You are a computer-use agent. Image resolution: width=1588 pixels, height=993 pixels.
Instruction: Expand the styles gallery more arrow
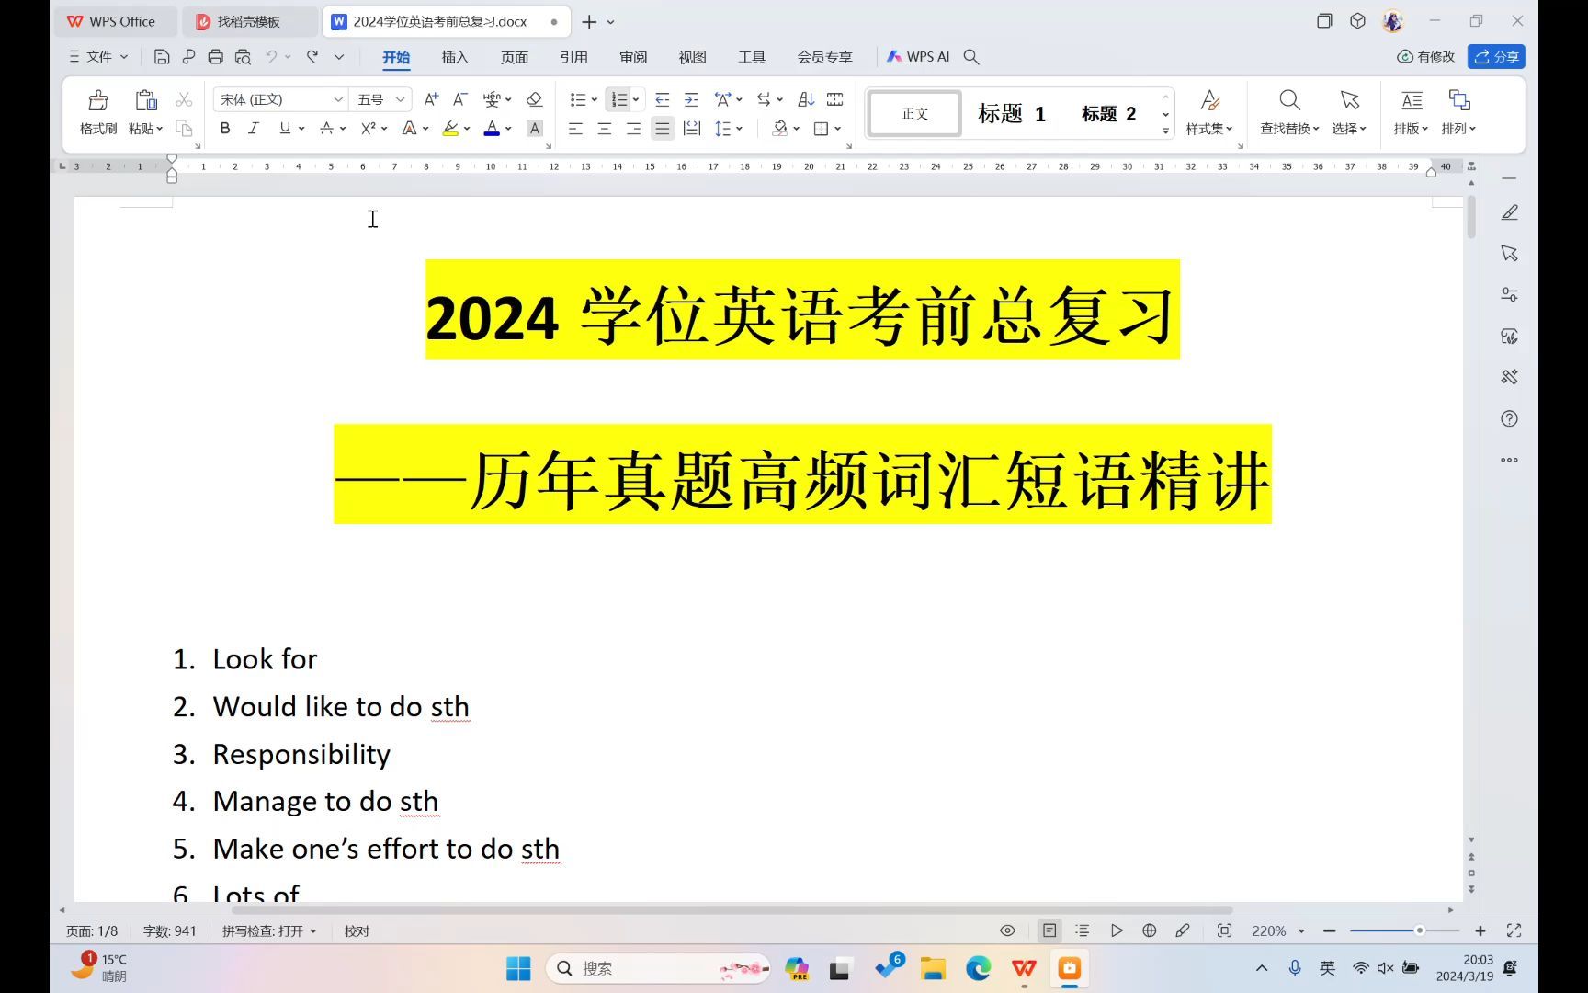pos(1165,131)
